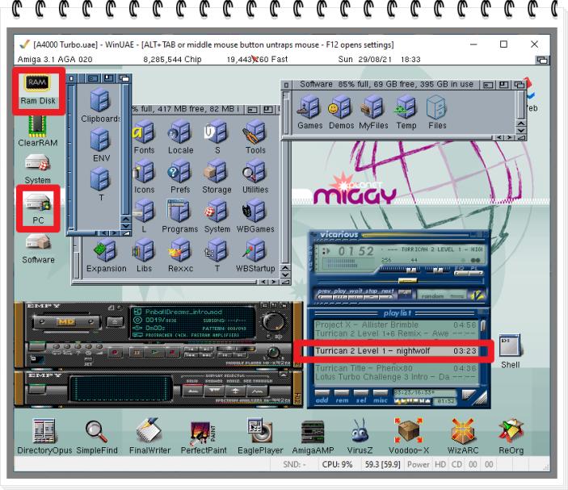This screenshot has height=490, width=568.
Task: Launch SimpleFind from the dock
Action: [x=97, y=437]
